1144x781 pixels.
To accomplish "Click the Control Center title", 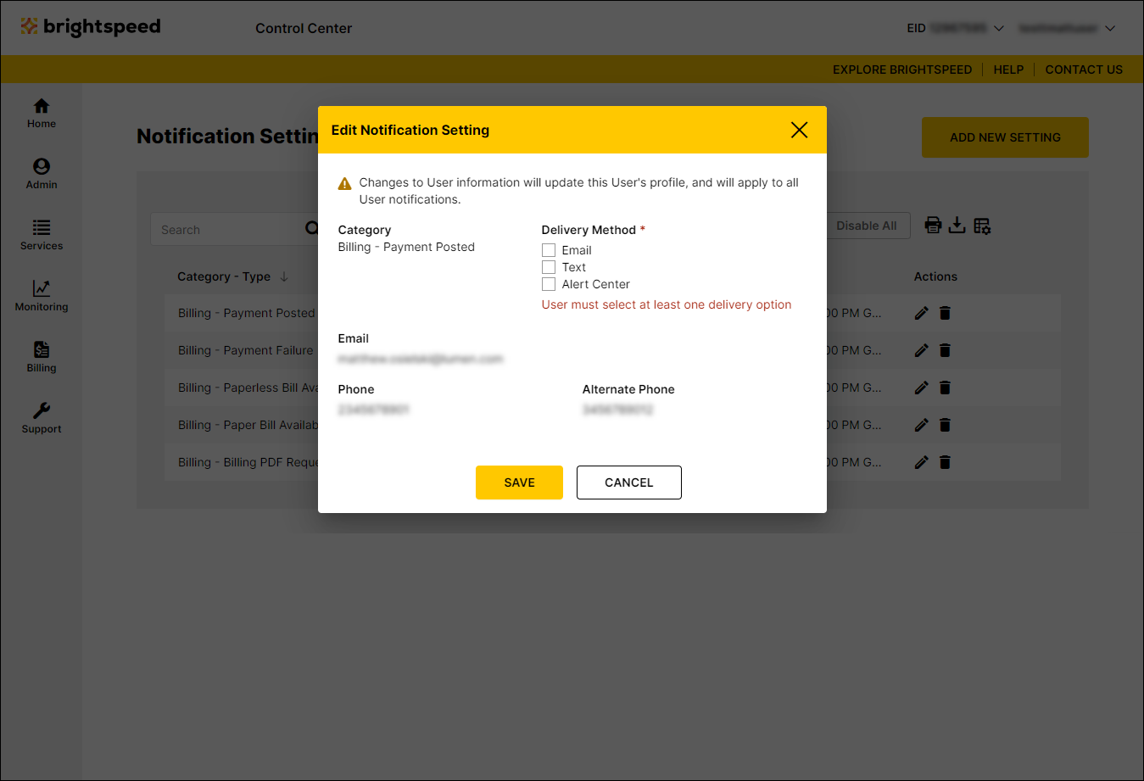I will pos(304,28).
